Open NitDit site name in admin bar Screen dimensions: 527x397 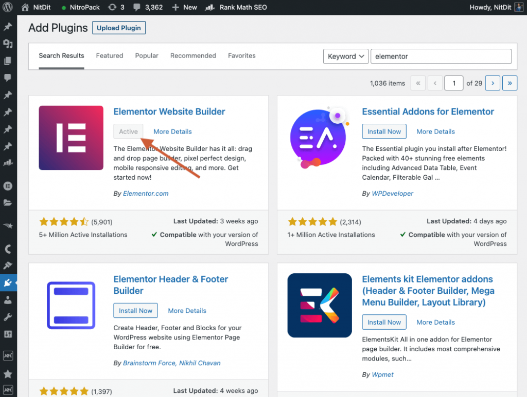click(42, 7)
